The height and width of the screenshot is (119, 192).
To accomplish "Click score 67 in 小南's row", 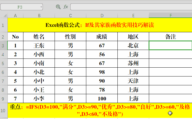I will tap(102, 63).
